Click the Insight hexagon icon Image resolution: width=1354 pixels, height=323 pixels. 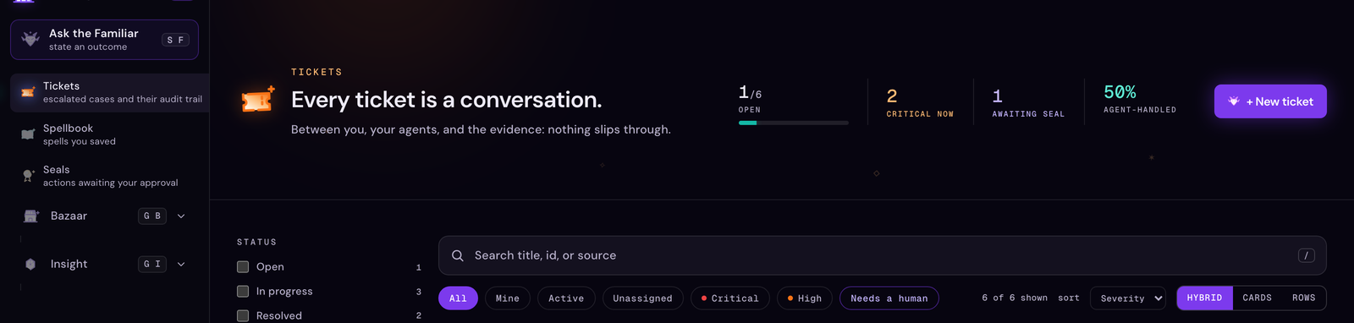tap(30, 264)
